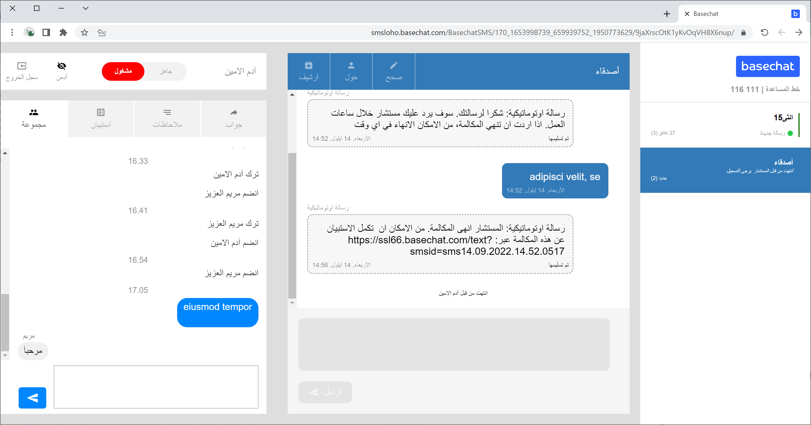Open the notes (ملاحظات) tab

pyautogui.click(x=167, y=118)
